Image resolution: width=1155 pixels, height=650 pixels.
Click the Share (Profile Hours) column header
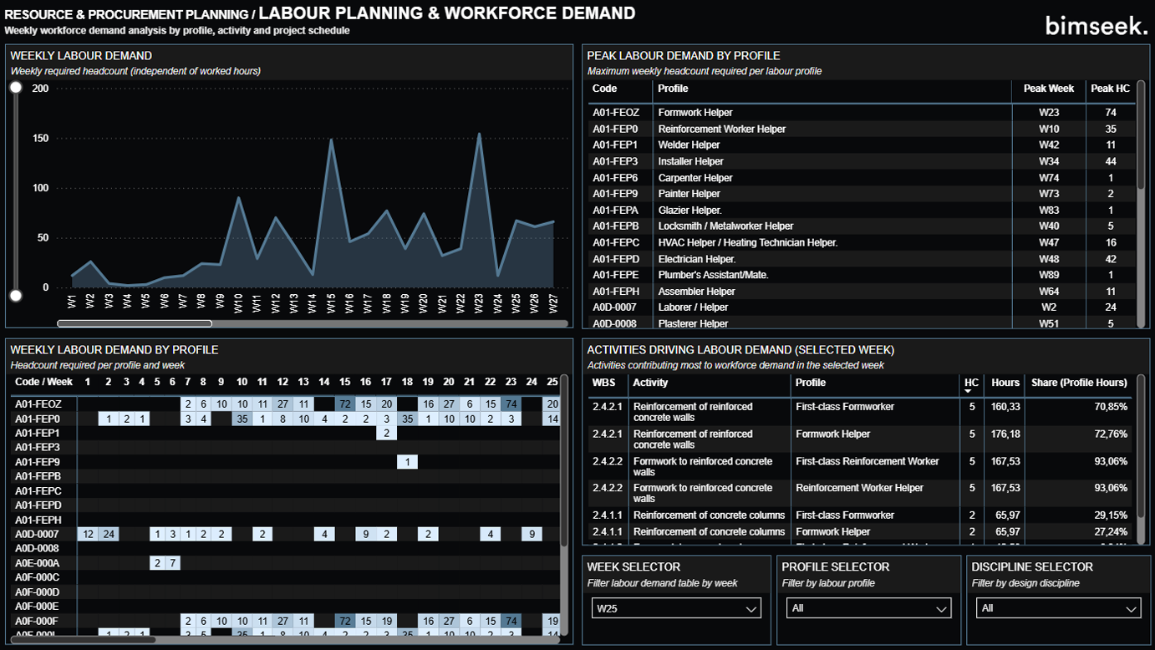tap(1078, 383)
